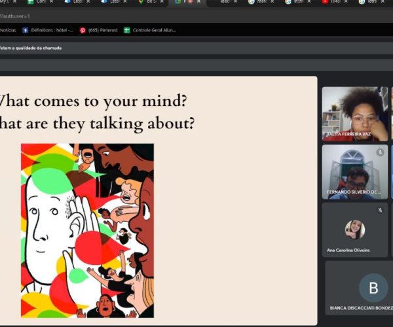
Task: Click Fernando Silverio's muted microphone icon
Action: pyautogui.click(x=380, y=152)
